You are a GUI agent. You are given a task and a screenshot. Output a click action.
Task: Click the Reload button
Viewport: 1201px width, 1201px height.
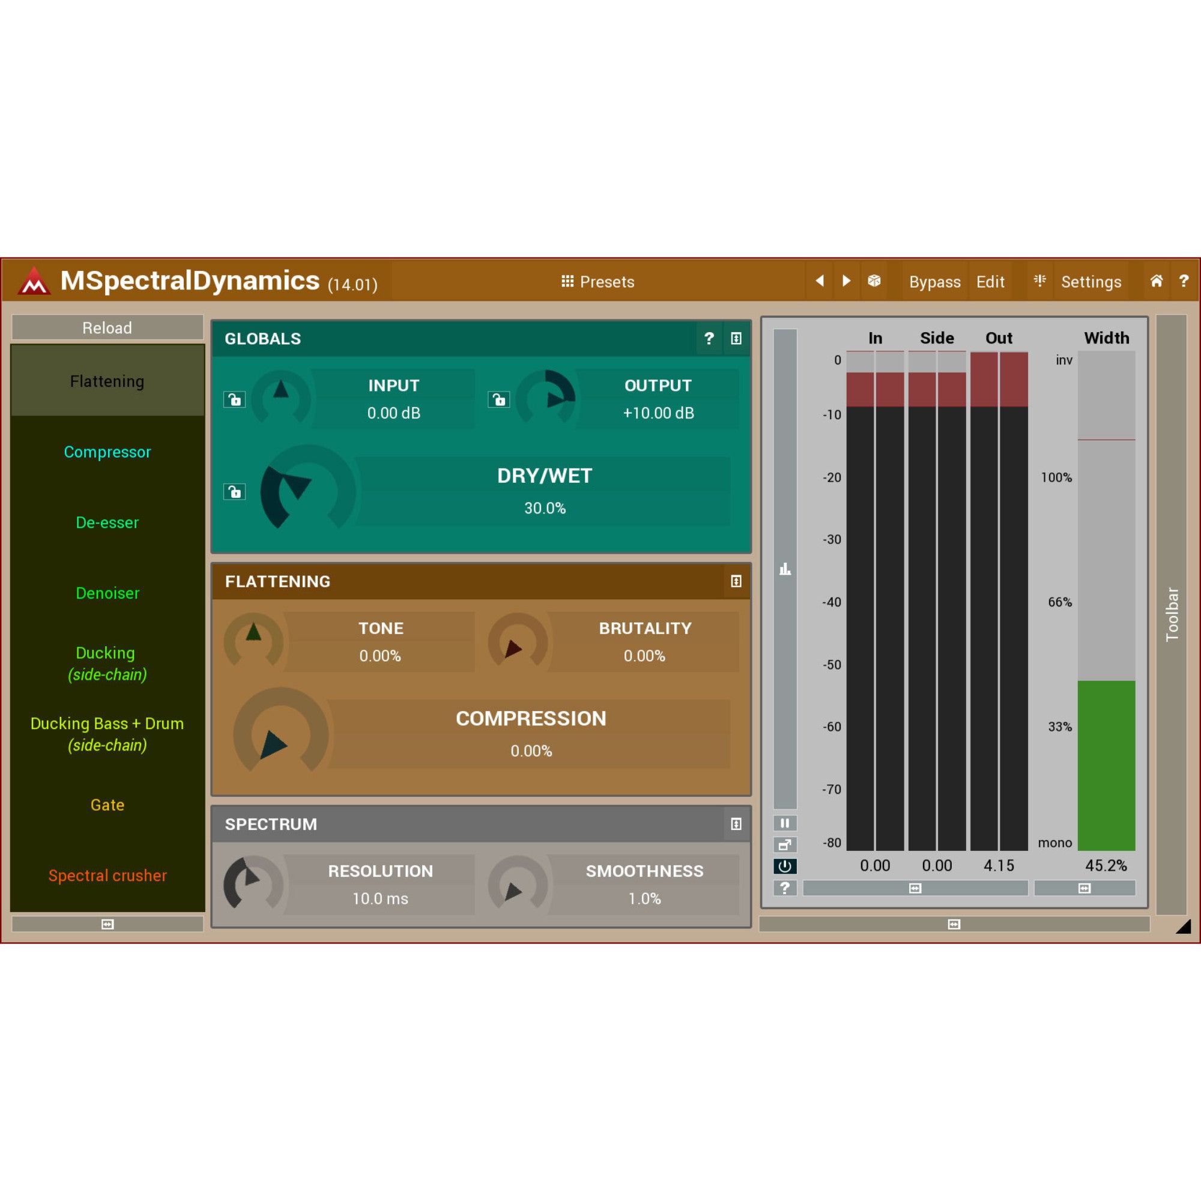[x=107, y=328]
